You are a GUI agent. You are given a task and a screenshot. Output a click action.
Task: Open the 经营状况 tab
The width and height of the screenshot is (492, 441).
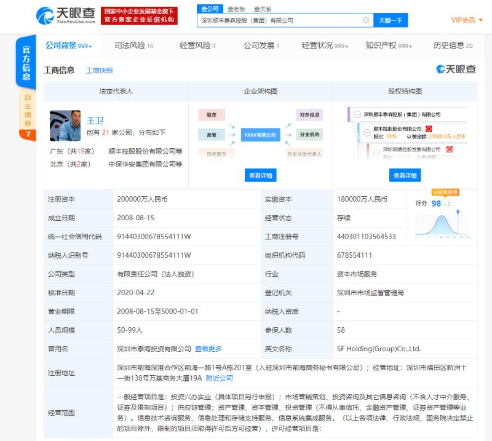325,46
